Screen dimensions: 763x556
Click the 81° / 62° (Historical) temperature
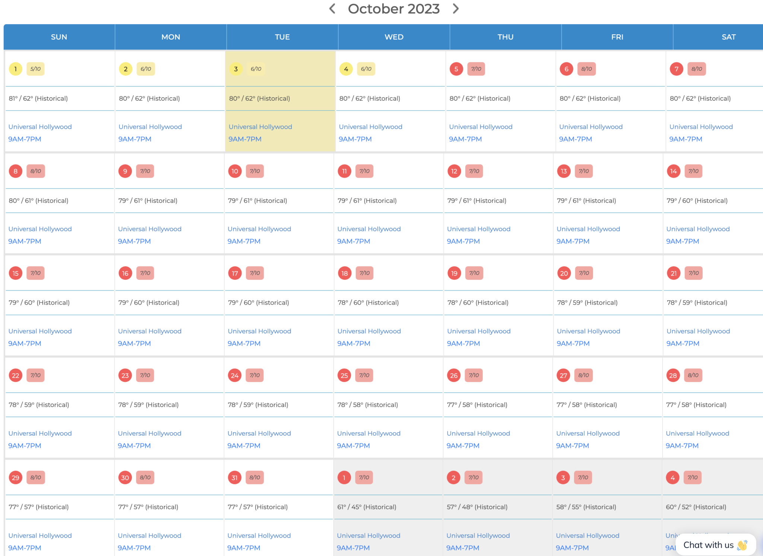[x=38, y=98]
